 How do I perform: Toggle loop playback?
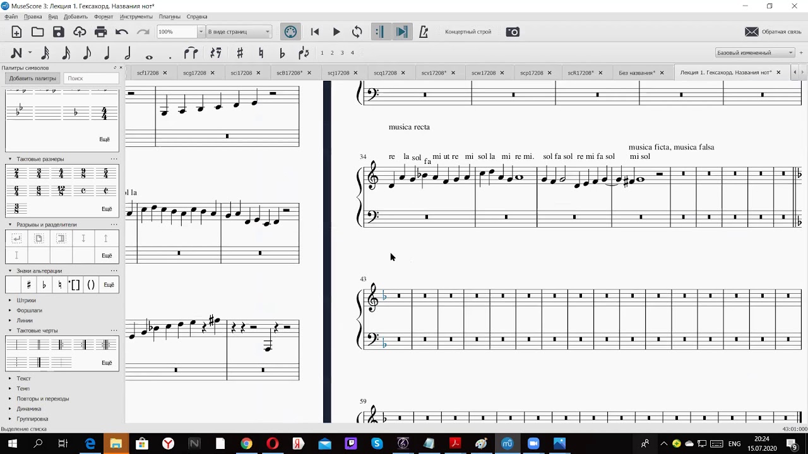pyautogui.click(x=357, y=32)
